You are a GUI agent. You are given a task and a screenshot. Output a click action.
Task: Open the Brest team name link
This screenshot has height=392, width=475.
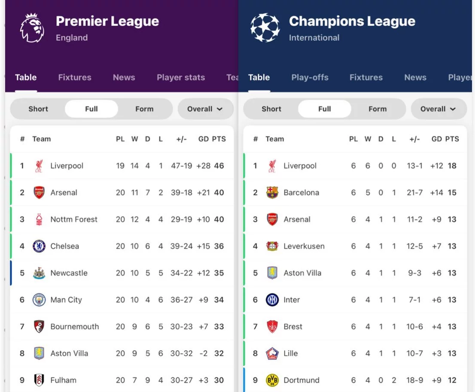[x=292, y=327]
